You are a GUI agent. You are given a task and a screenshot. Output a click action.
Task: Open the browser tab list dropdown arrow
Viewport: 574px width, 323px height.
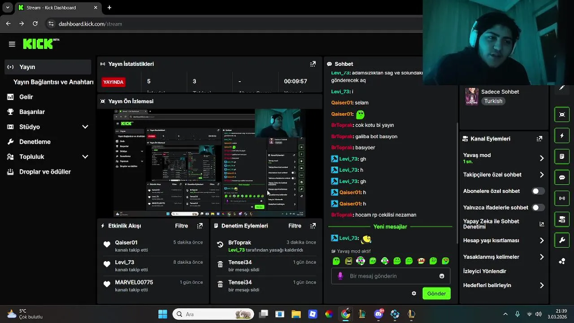coord(8,8)
